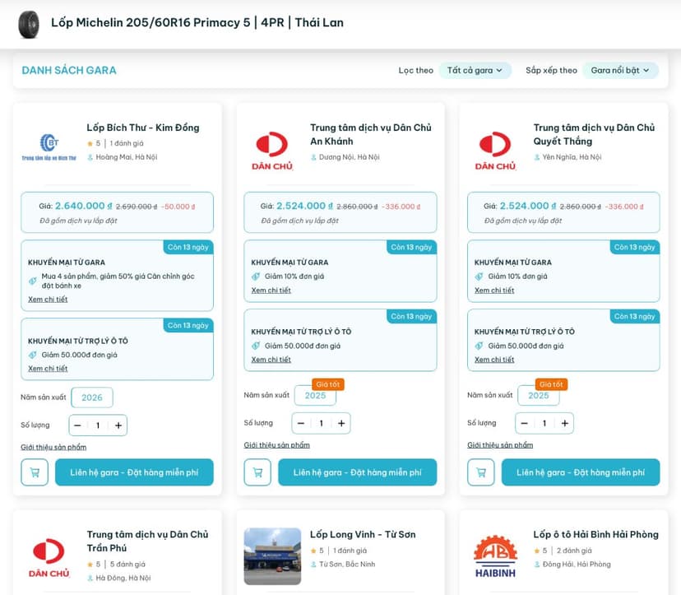Click Hải Bình rating 5 | 2 đánh giá
The height and width of the screenshot is (595, 681).
(x=563, y=551)
